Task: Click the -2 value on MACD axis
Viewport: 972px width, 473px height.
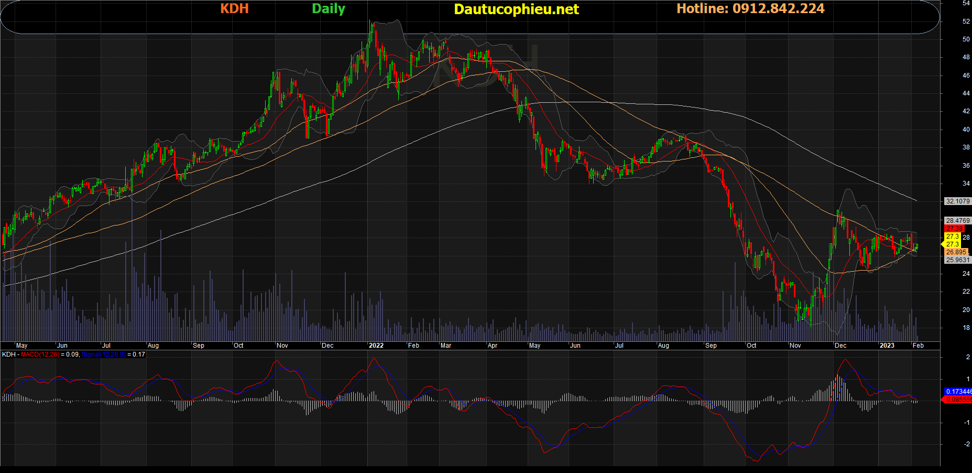Action: (x=967, y=444)
